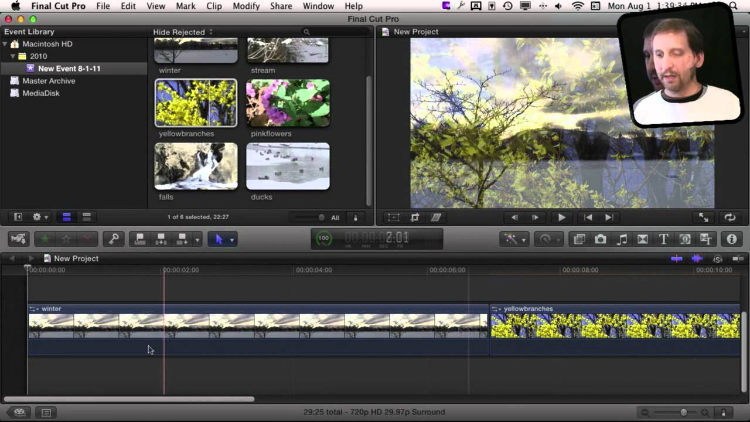Toggle audio skimming in timeline
Viewport: 750px width, 422px height.
coord(697,258)
